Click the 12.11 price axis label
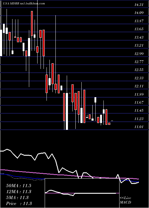This screenshot has height=208, width=149. coord(139,86)
